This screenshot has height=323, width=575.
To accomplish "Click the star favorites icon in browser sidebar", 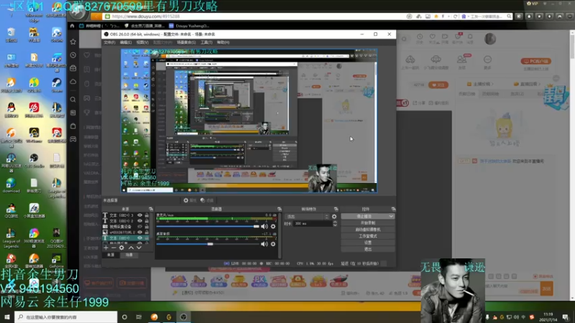I will pos(73,42).
